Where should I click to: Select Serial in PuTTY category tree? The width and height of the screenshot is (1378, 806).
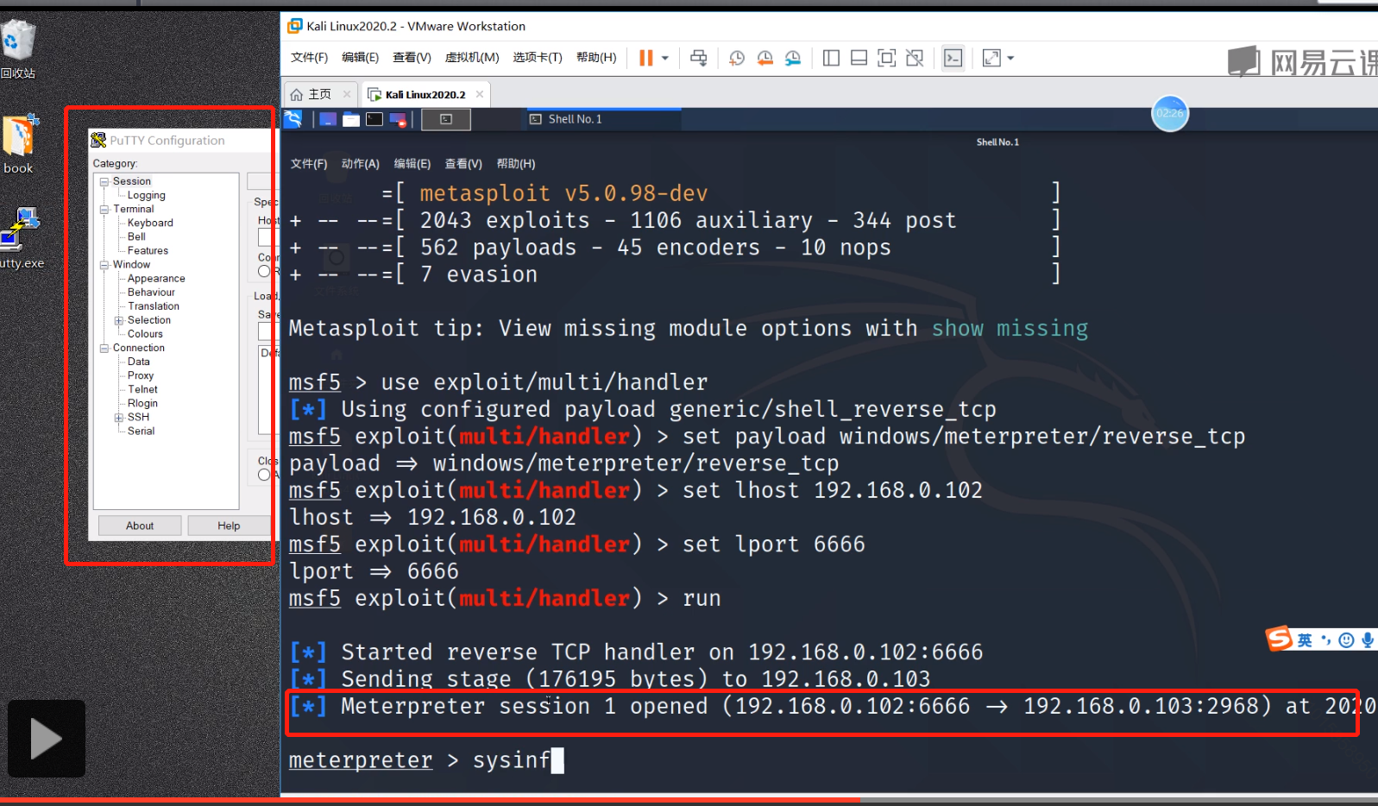[142, 431]
